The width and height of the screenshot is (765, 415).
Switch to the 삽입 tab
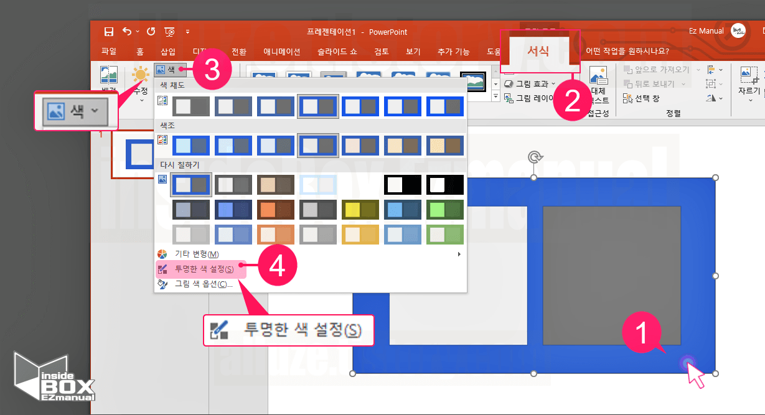168,52
